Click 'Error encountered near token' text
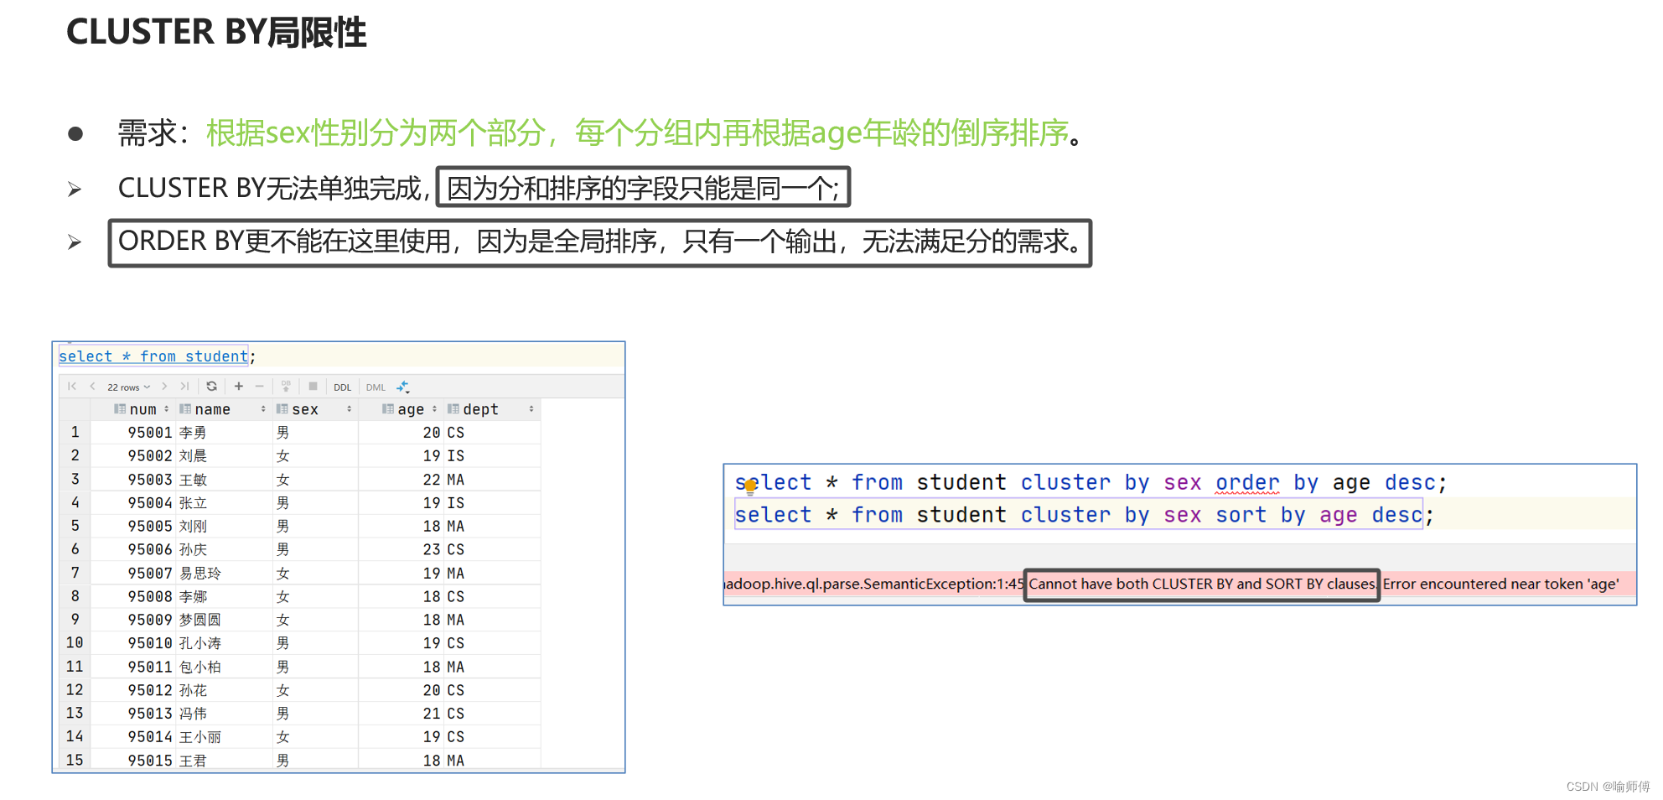Screen dimensions: 1663x800 pyautogui.click(x=1484, y=584)
